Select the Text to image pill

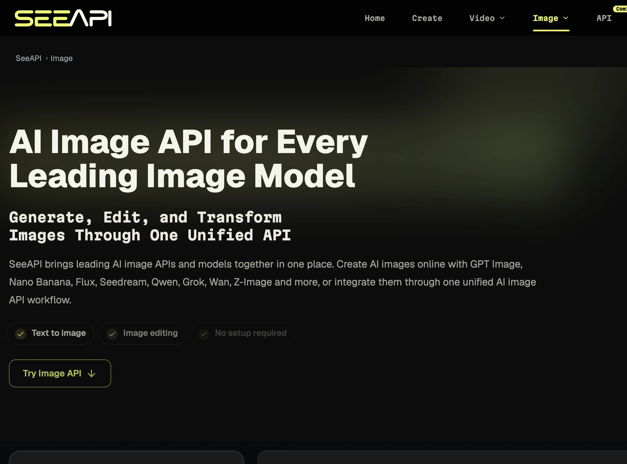(51, 333)
